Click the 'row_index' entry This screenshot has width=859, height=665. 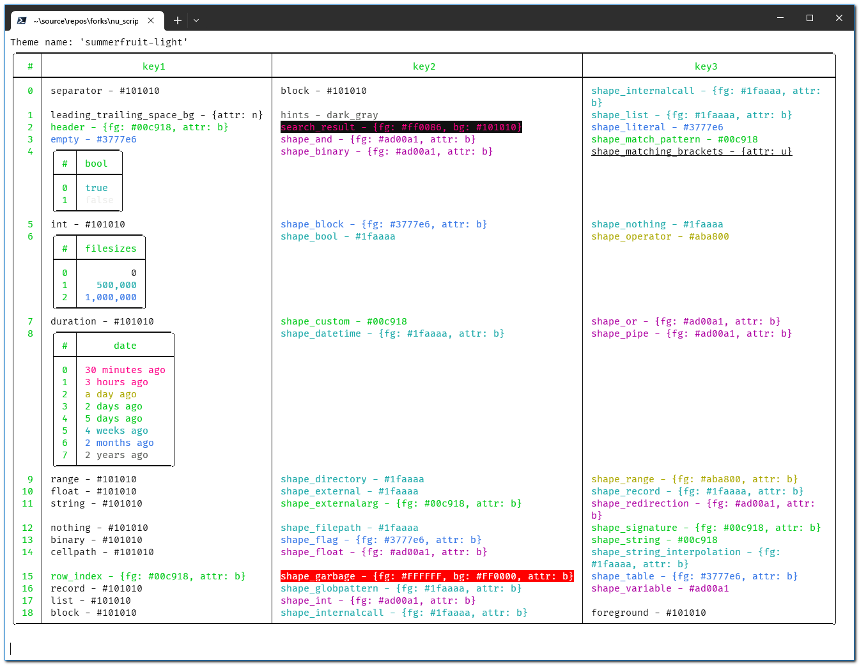point(148,576)
